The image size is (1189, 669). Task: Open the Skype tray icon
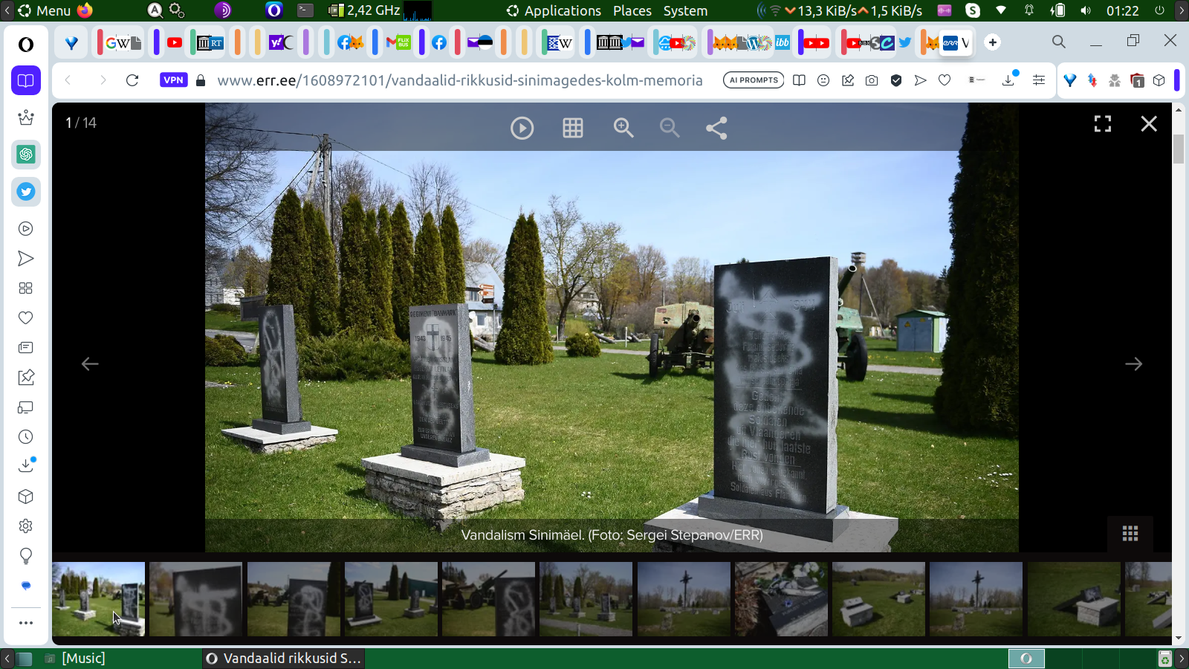[973, 10]
